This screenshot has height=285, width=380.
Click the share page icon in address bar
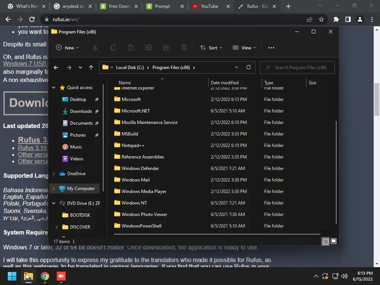(309, 19)
